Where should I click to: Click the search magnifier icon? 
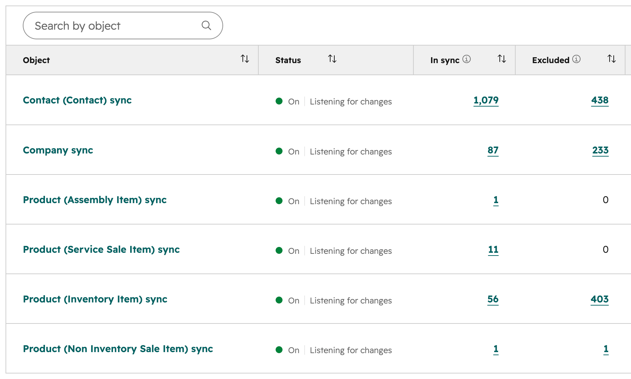(206, 26)
